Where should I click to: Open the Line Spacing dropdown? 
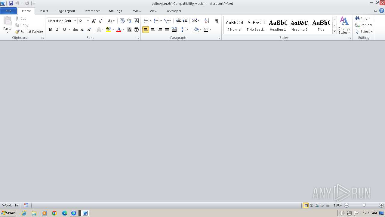click(x=185, y=30)
